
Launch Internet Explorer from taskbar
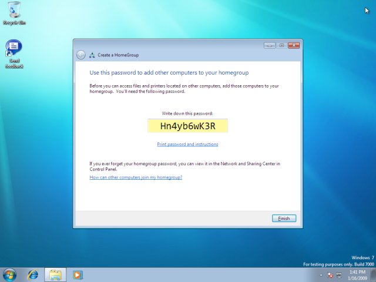click(33, 275)
